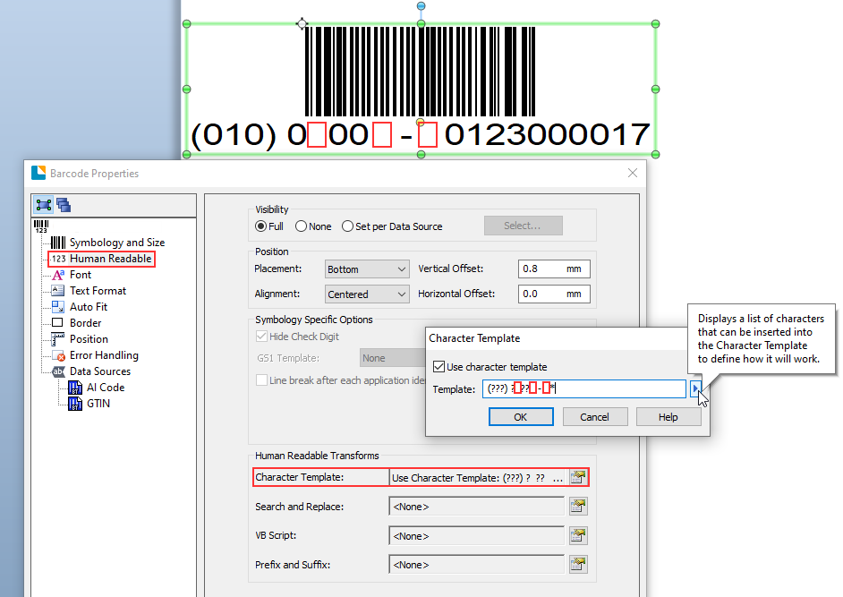843x597 pixels.
Task: Select the Data Sources node
Action: pos(100,371)
